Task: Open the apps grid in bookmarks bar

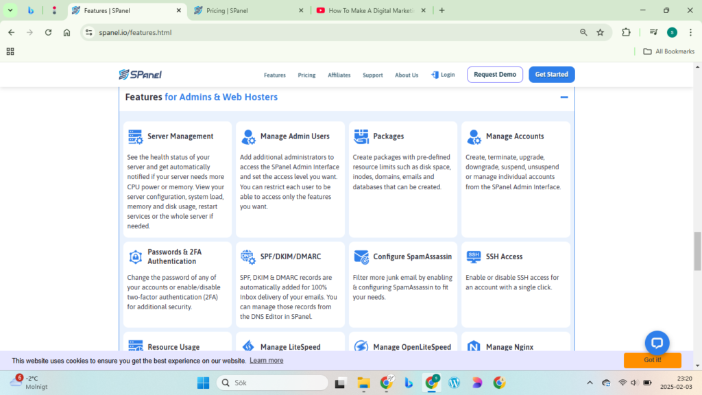Action: pyautogui.click(x=10, y=51)
